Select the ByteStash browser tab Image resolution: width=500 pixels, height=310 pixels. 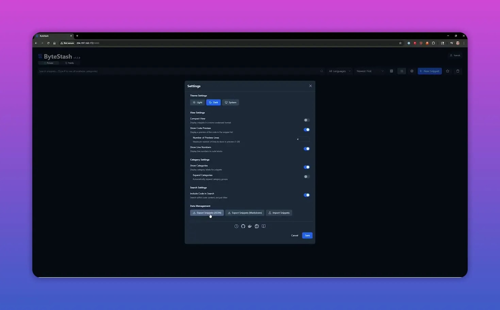[x=54, y=36]
